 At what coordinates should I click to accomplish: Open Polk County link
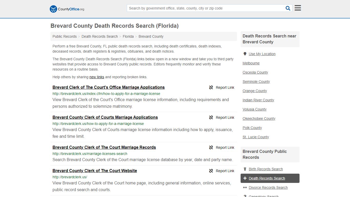252,128
